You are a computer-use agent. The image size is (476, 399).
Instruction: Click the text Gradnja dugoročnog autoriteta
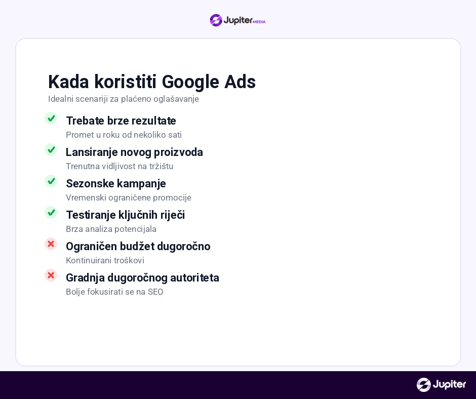point(142,277)
